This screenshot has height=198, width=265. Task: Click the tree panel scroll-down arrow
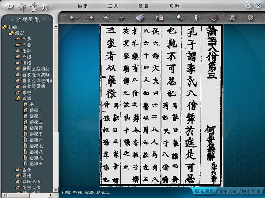click(56, 190)
